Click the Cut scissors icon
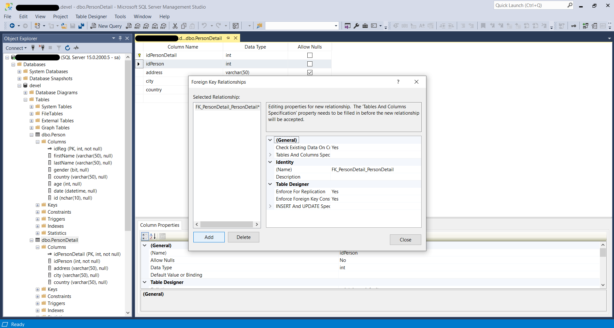Image resolution: width=614 pixels, height=328 pixels. coord(175,26)
